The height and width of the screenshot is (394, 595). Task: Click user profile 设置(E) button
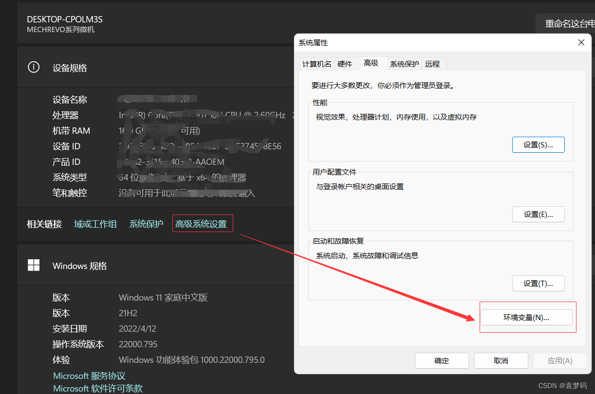(x=538, y=214)
